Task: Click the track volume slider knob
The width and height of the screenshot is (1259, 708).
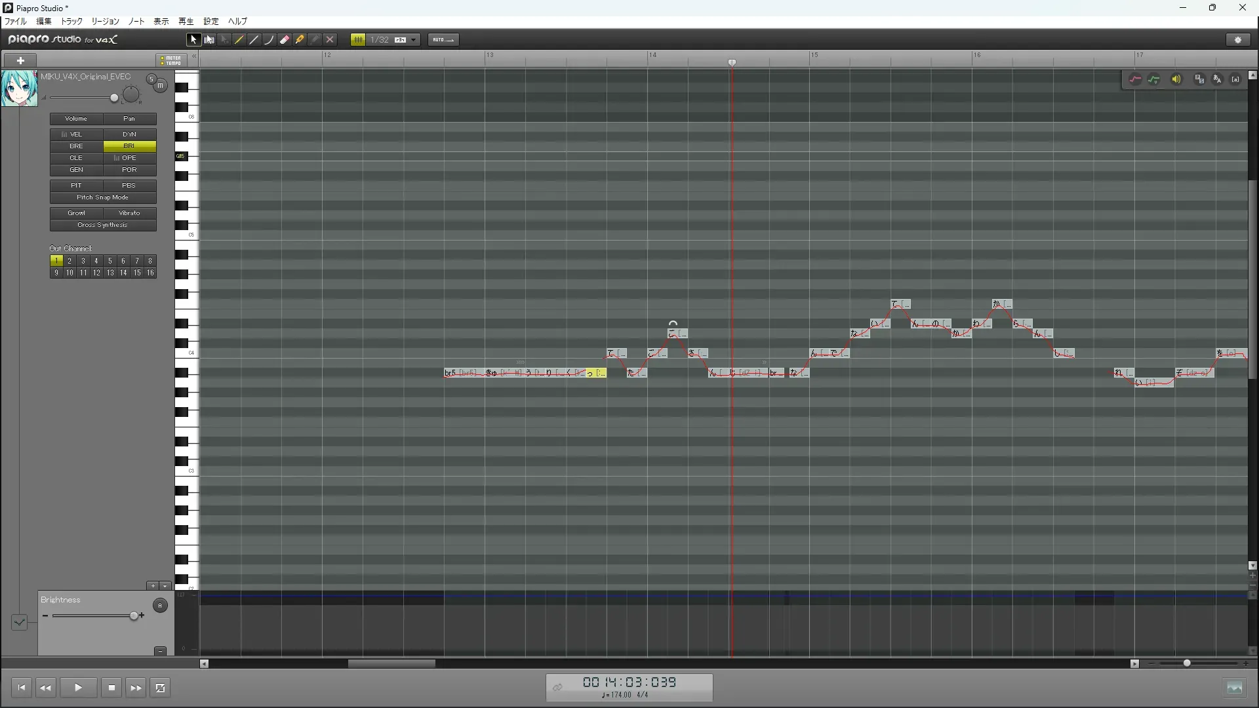Action: pyautogui.click(x=114, y=98)
